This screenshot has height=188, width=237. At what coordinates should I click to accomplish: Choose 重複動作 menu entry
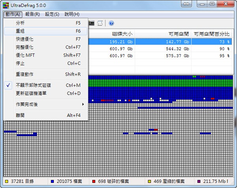tap(46, 74)
